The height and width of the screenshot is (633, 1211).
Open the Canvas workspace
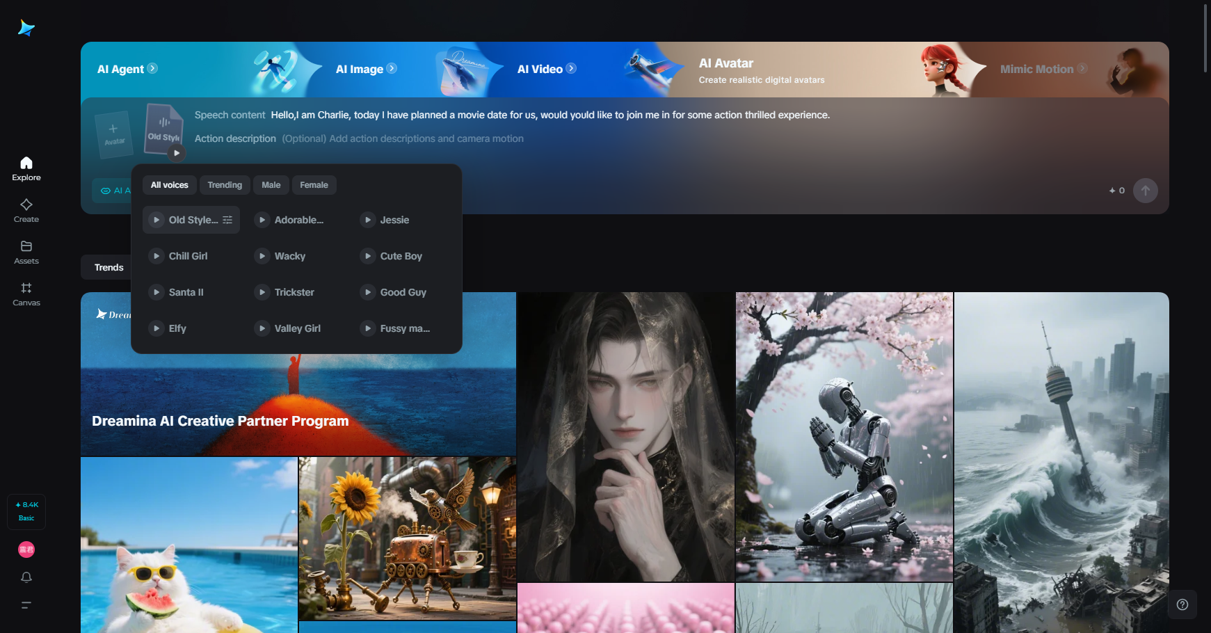[26, 292]
